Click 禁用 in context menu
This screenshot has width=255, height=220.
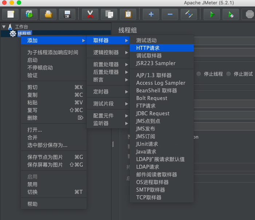coord(54,184)
